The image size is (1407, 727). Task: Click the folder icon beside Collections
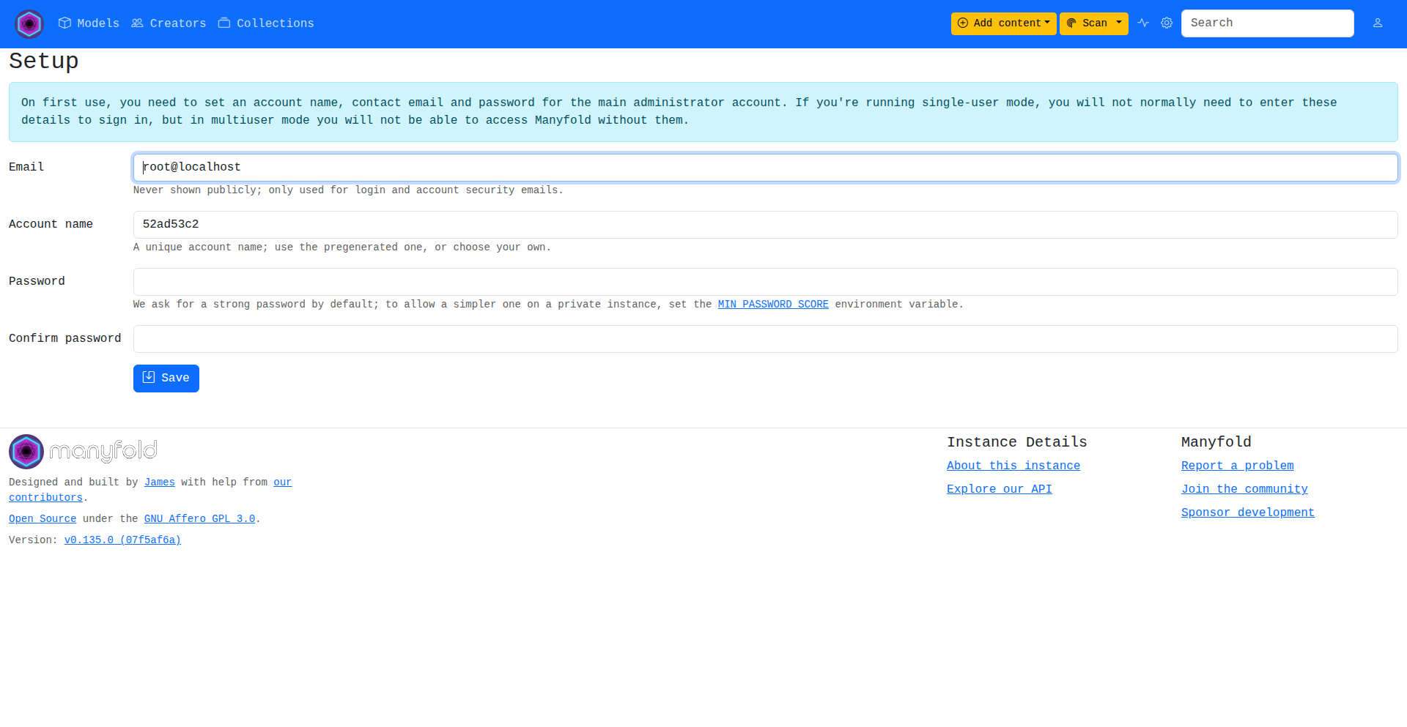pyautogui.click(x=224, y=23)
